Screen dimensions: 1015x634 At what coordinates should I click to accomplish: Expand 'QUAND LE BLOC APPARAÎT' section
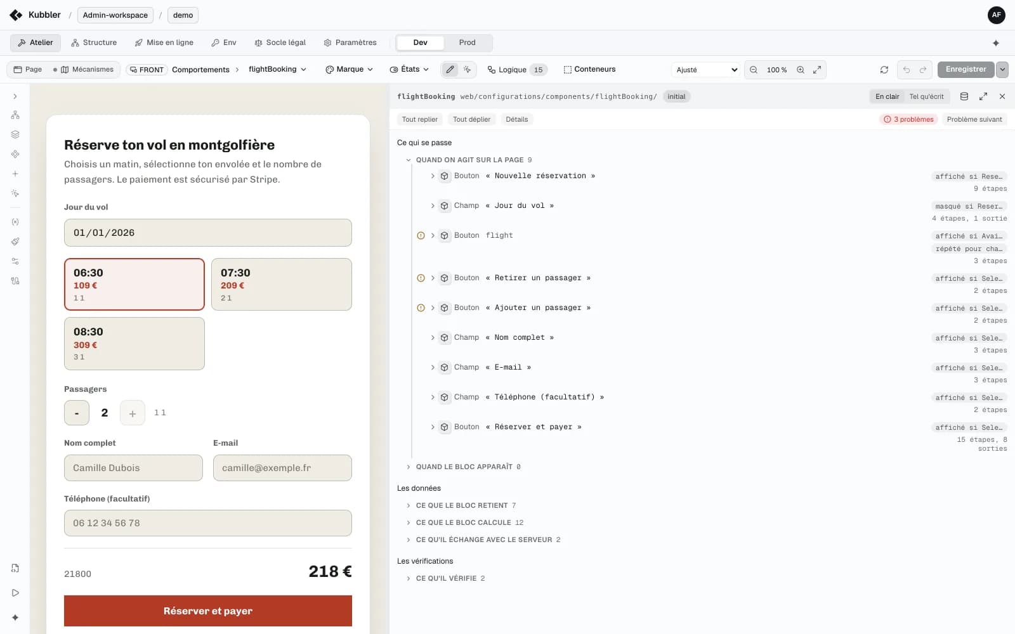point(463,467)
